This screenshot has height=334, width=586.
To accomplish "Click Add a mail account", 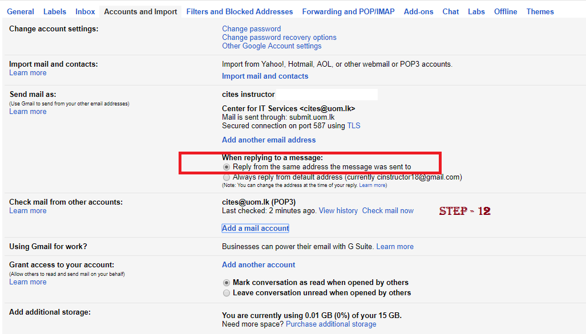I will [x=255, y=228].
